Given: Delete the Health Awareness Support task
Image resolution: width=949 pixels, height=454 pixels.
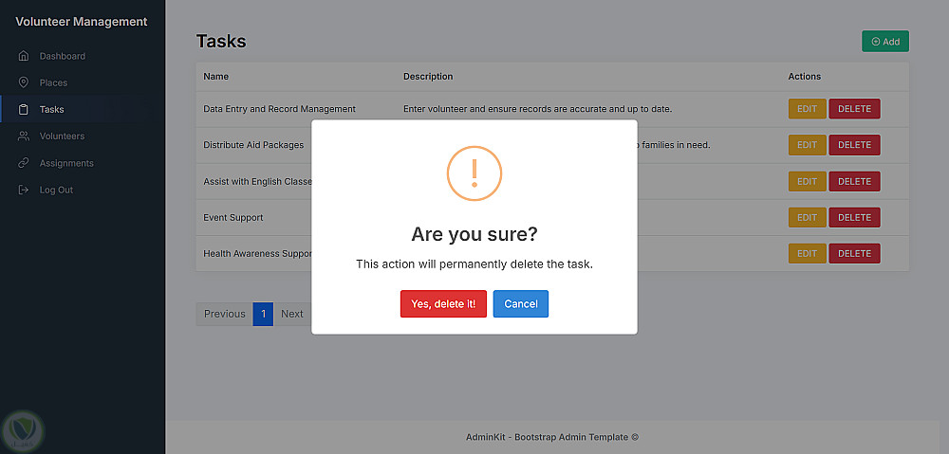Looking at the screenshot, I should point(854,253).
